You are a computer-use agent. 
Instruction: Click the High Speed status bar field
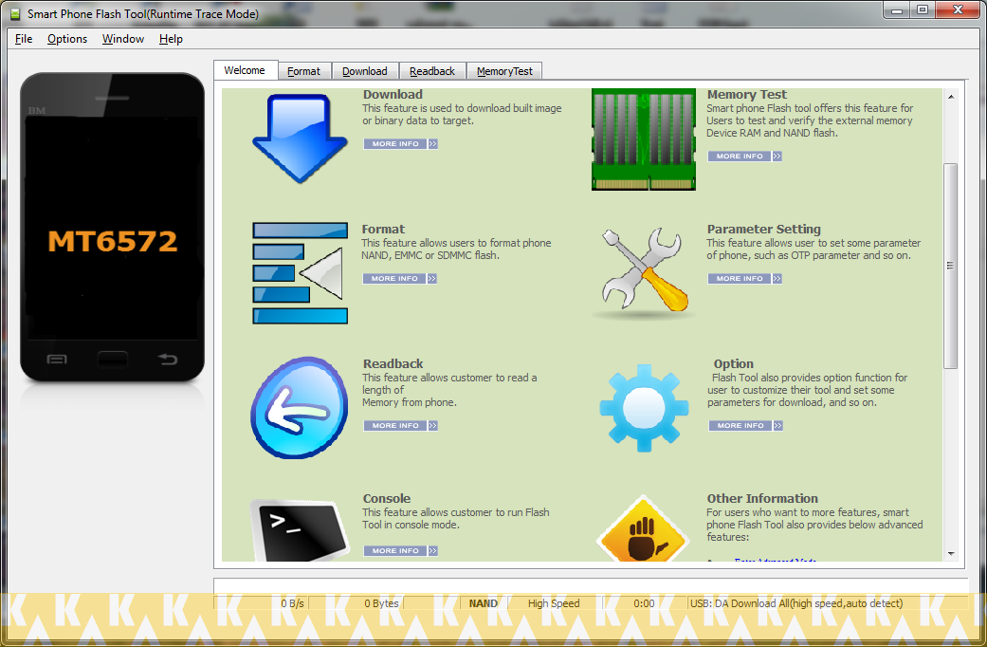[x=554, y=603]
